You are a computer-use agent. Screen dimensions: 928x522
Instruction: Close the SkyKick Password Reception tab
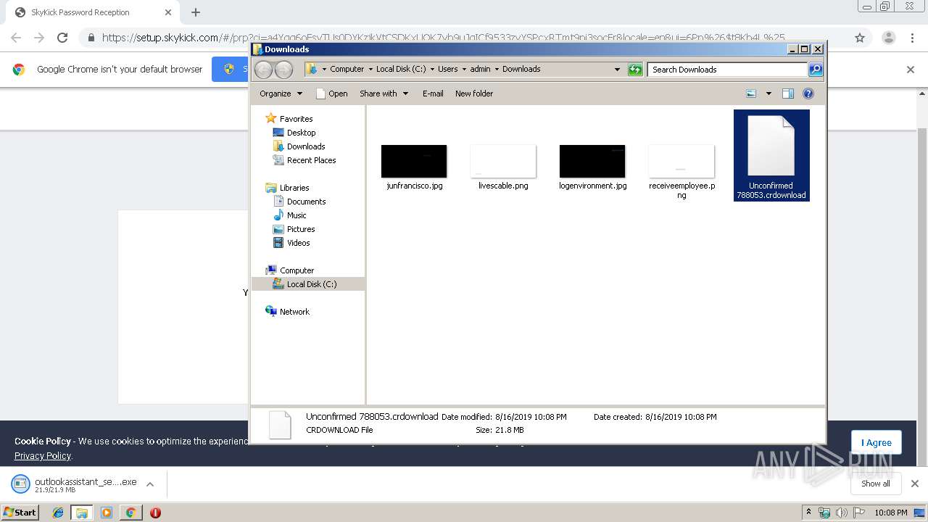click(x=168, y=12)
